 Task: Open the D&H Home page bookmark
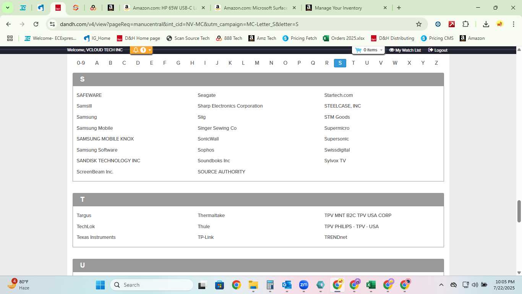(x=138, y=38)
